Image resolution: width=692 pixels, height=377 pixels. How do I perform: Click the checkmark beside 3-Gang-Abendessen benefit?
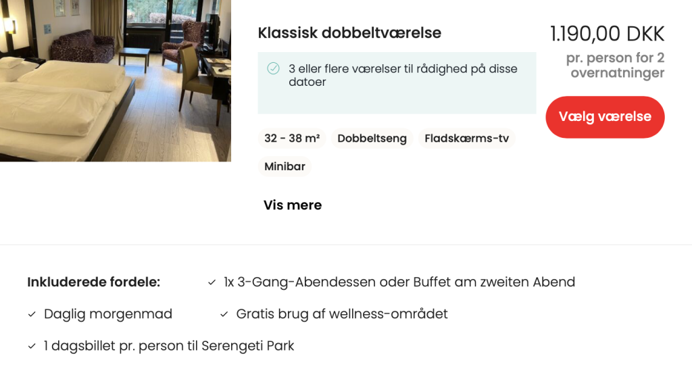pos(212,282)
